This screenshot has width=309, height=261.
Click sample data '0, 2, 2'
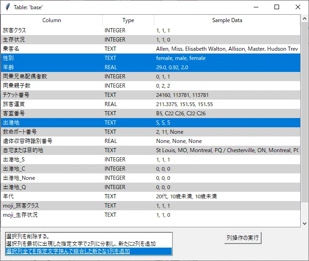coord(163,86)
